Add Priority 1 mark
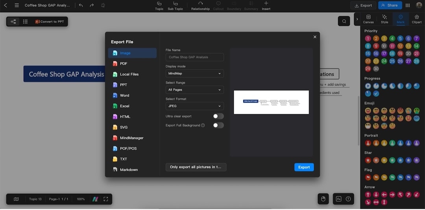This screenshot has height=210, width=425. pos(368,38)
